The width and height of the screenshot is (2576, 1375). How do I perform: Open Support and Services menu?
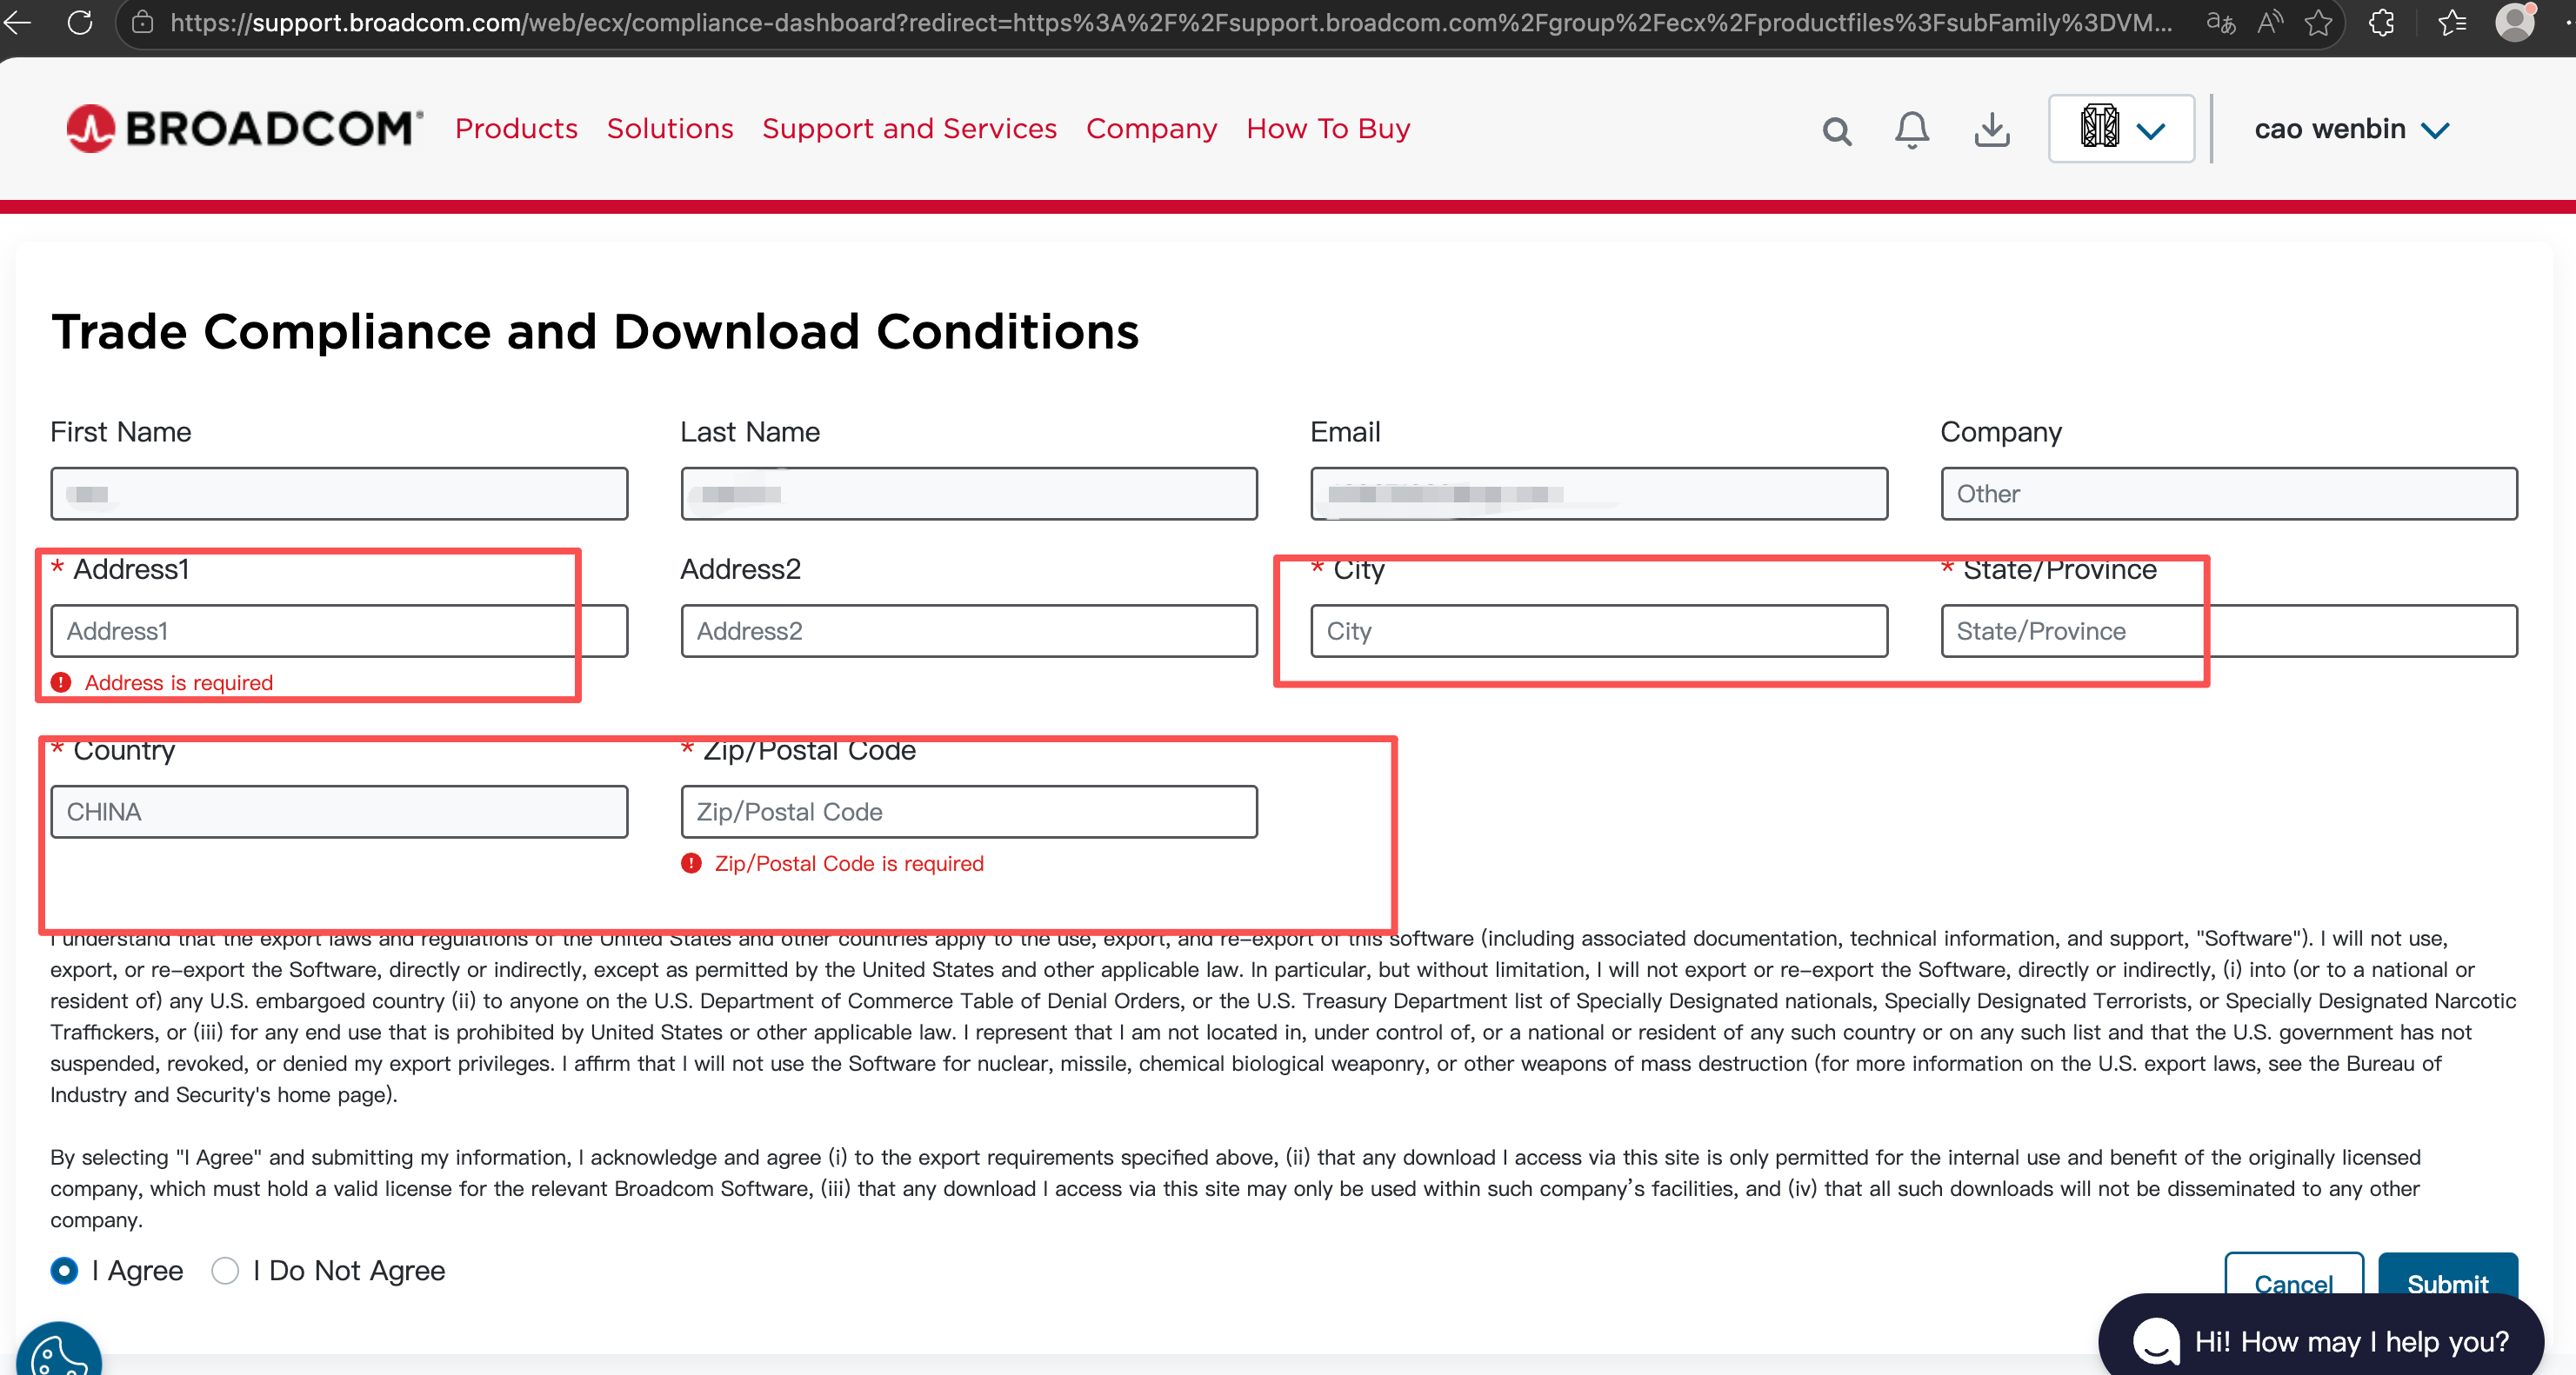(x=909, y=128)
